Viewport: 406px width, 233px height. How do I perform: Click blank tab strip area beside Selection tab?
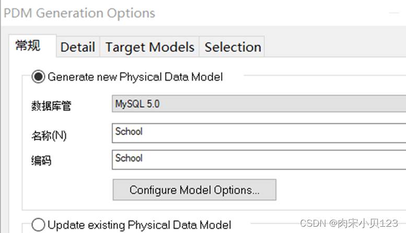point(334,46)
